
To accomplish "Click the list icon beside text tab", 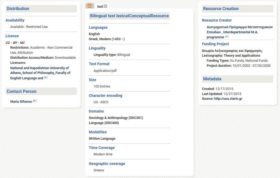I will tap(106, 6).
